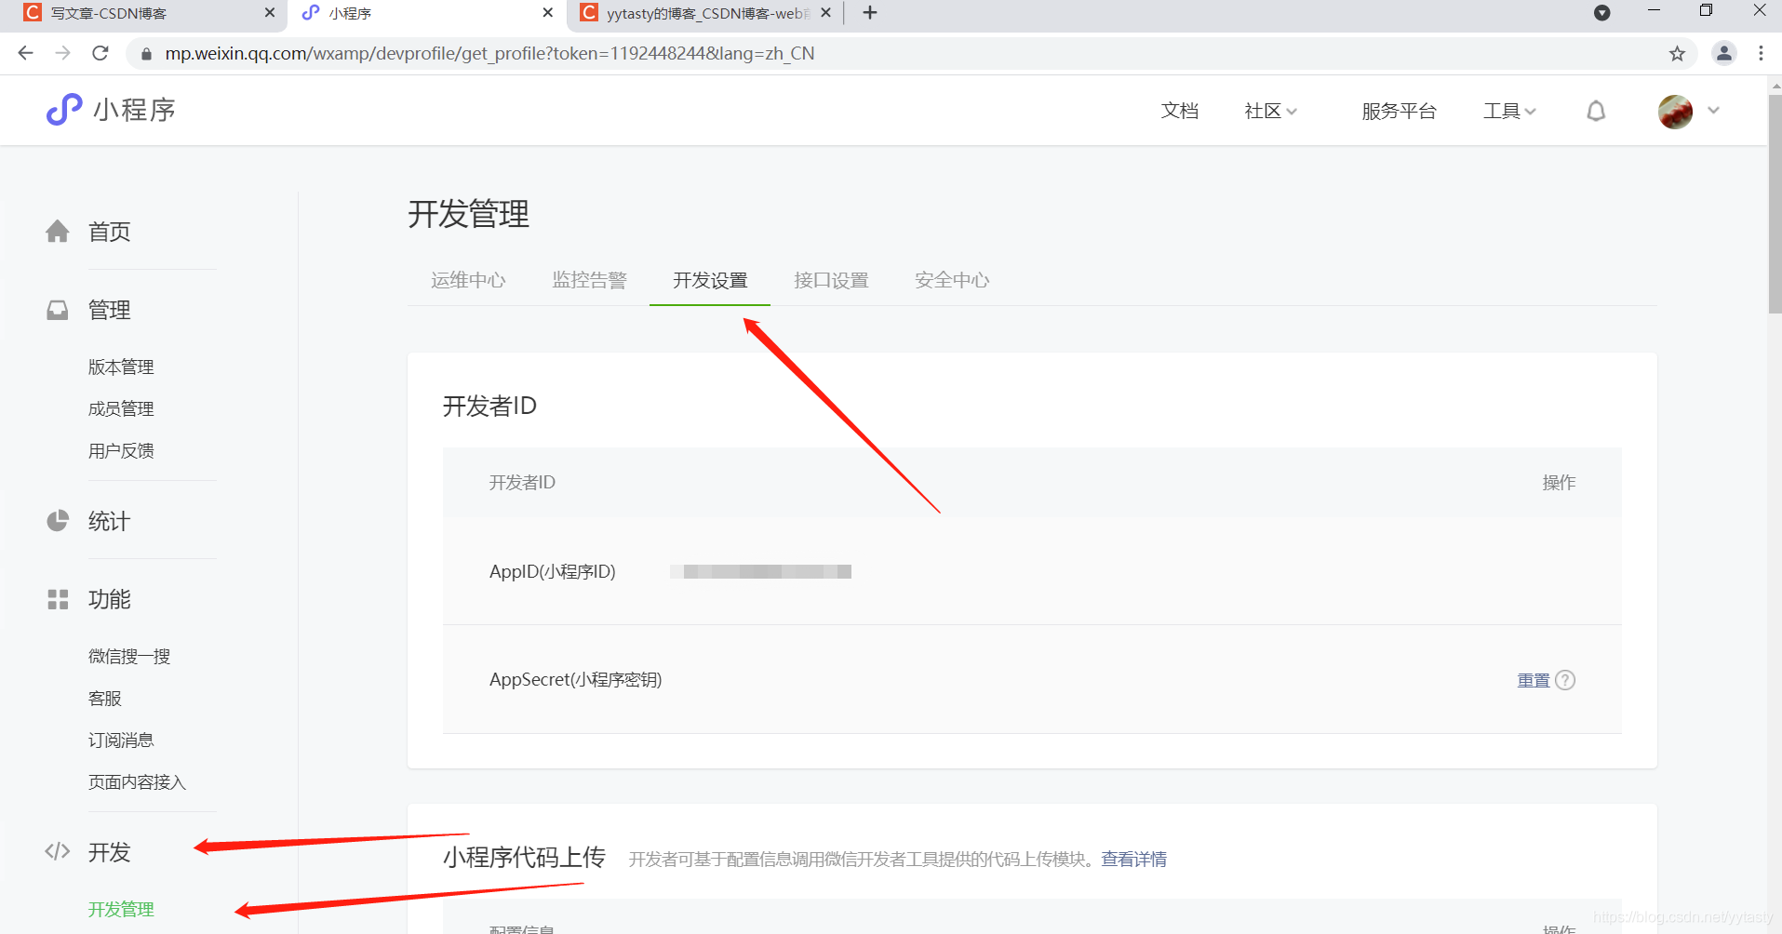Bookmark page with the star icon
This screenshot has width=1782, height=934.
[1677, 53]
